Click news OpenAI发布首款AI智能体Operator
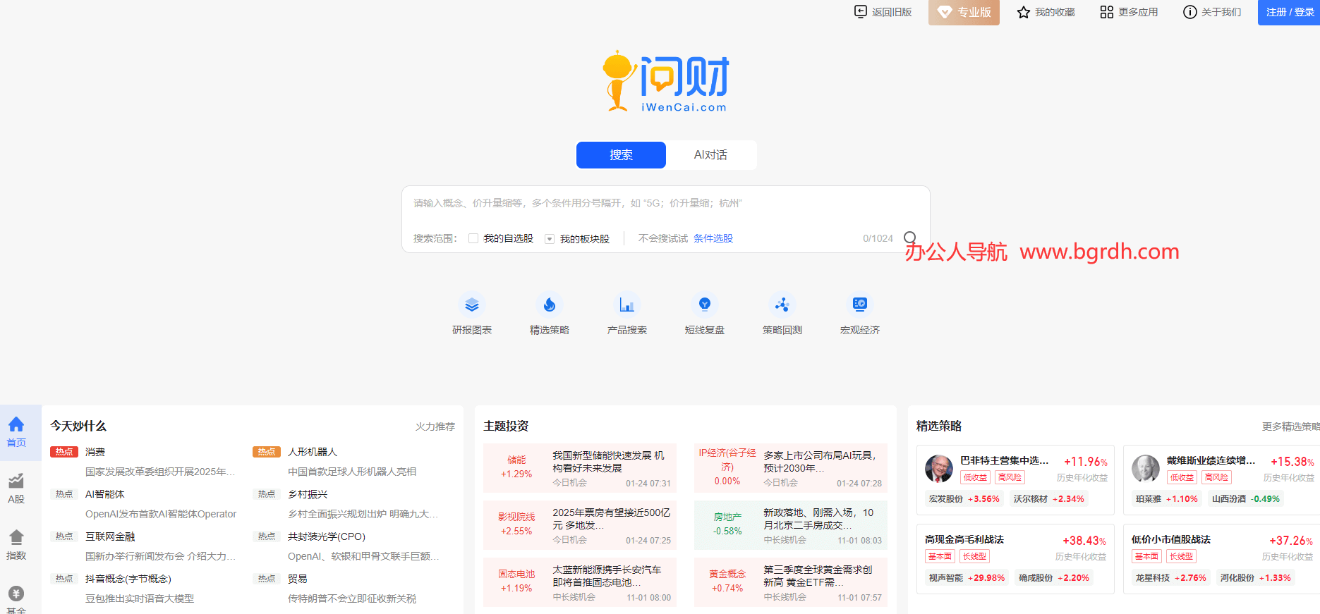Viewport: 1320px width, 614px height. tap(161, 514)
